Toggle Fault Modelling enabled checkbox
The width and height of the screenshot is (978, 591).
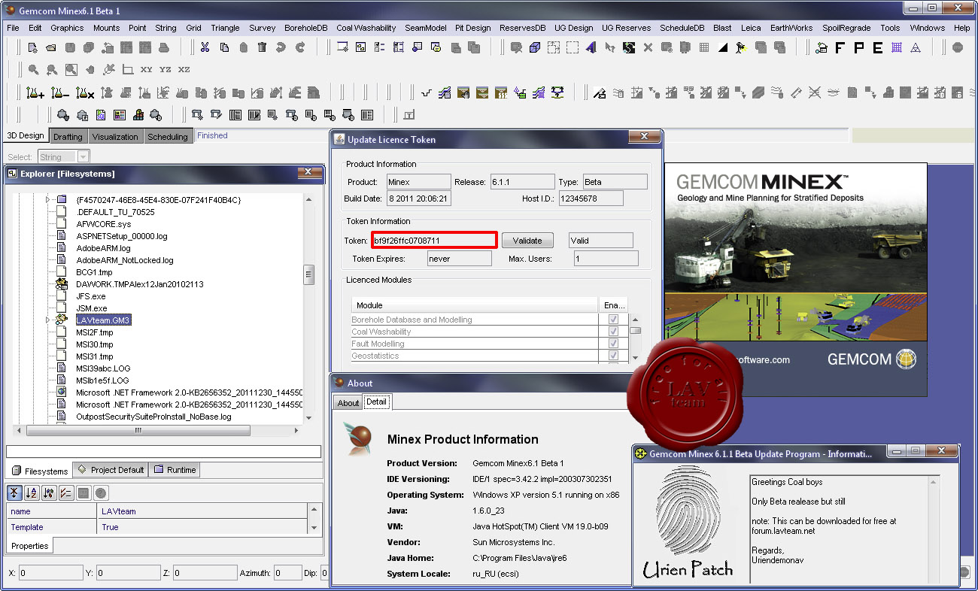pos(613,344)
